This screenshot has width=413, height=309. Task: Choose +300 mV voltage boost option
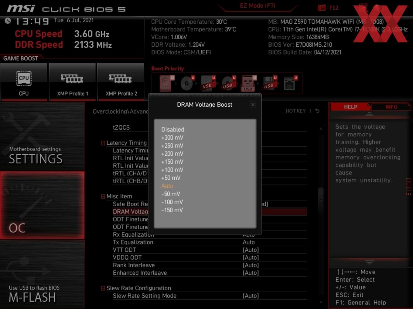tap(172, 138)
